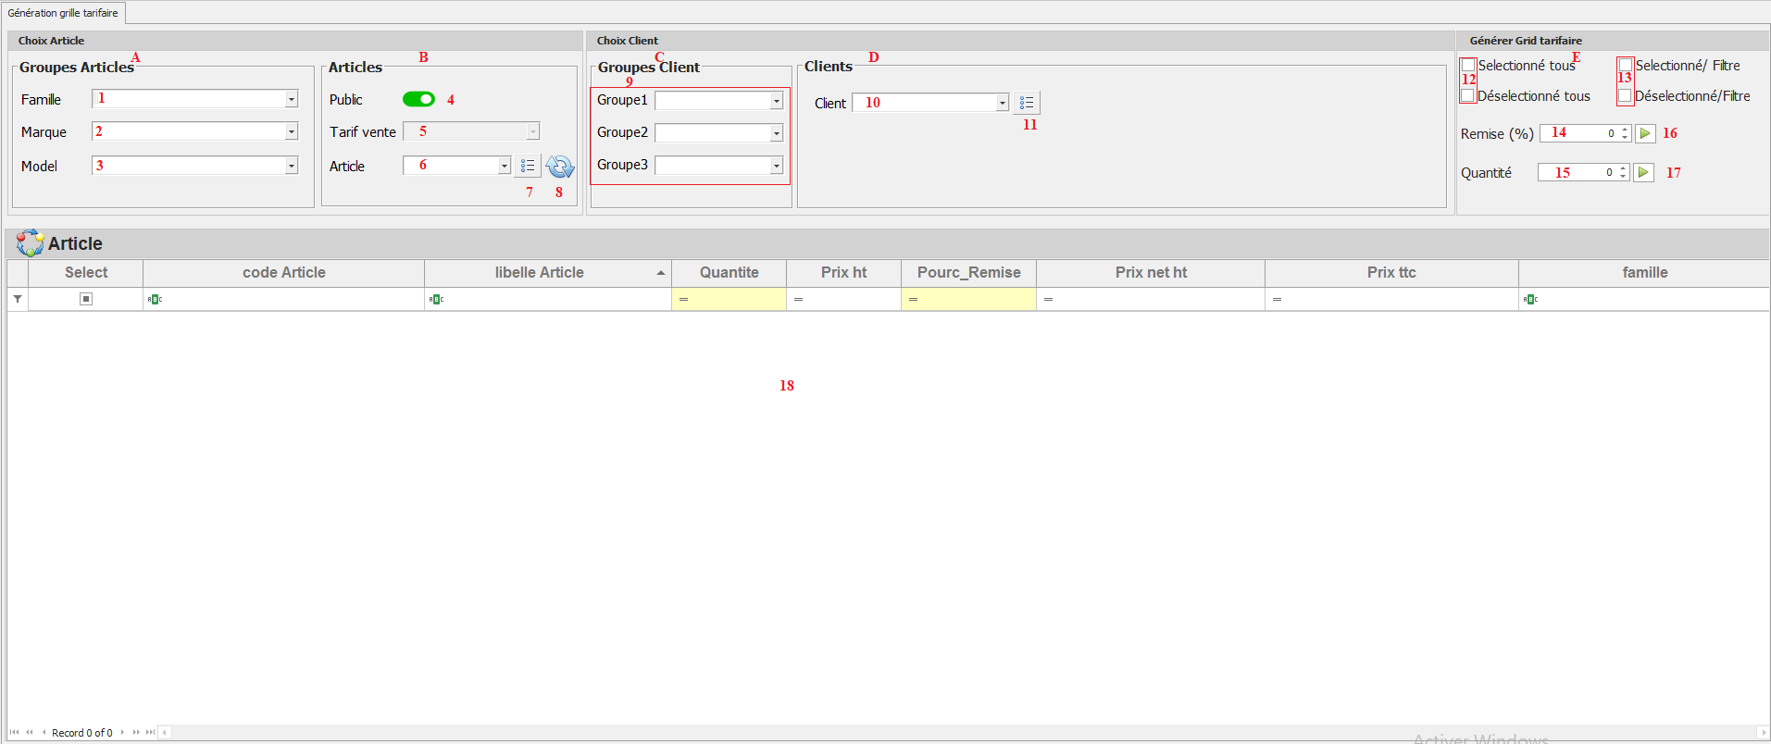Open the Marque dropdown list
This screenshot has height=744, width=1771.
292,132
